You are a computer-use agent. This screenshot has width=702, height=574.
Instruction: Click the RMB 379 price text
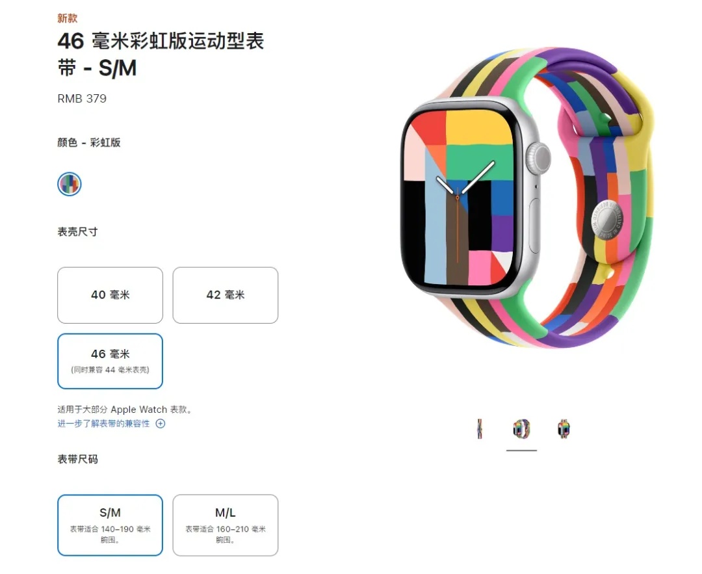pyautogui.click(x=82, y=99)
